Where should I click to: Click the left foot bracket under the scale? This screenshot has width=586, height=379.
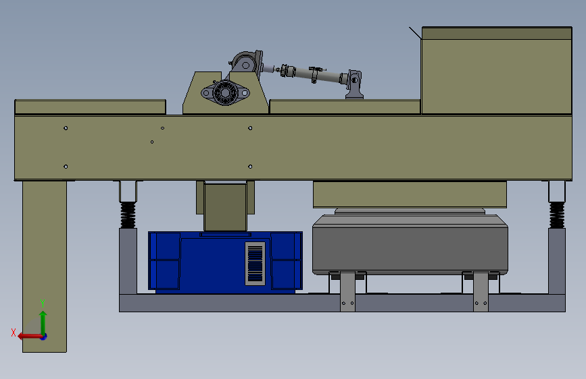click(x=347, y=292)
